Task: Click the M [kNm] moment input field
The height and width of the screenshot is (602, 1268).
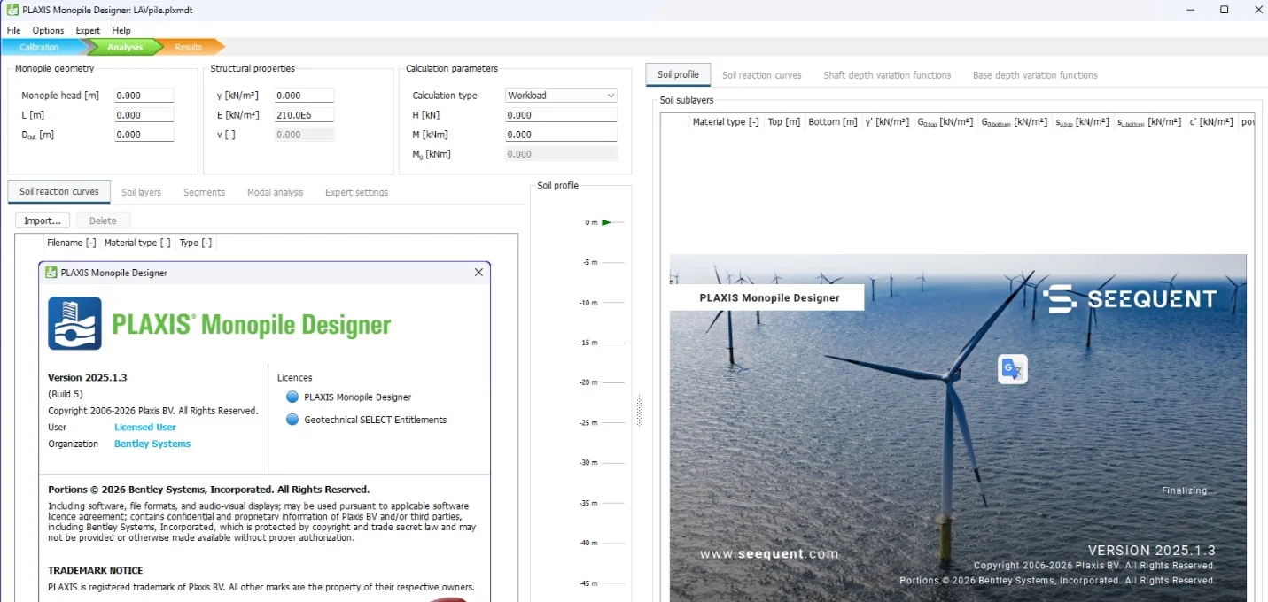Action: coord(561,135)
